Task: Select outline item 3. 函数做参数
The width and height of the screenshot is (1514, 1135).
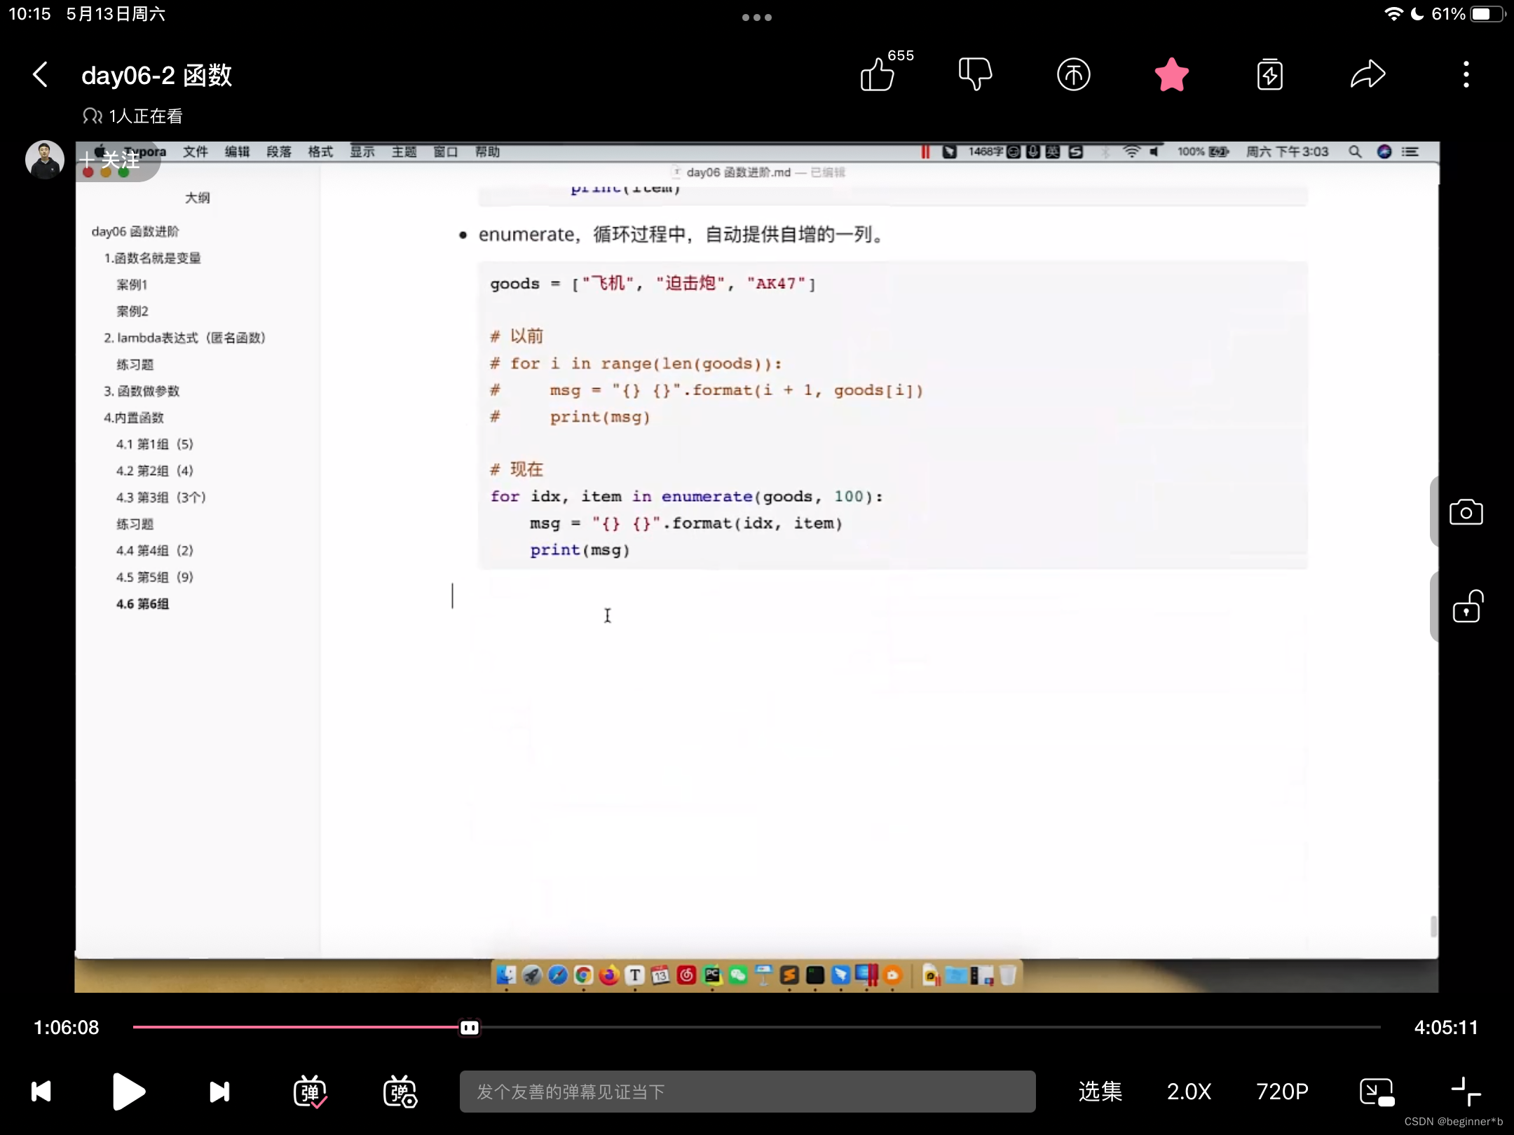Action: 142,391
